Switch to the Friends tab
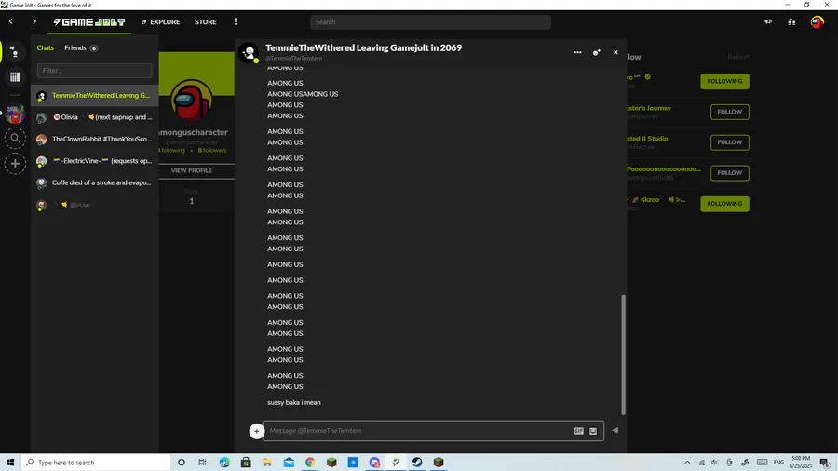Viewport: 838px width, 471px height. [81, 48]
